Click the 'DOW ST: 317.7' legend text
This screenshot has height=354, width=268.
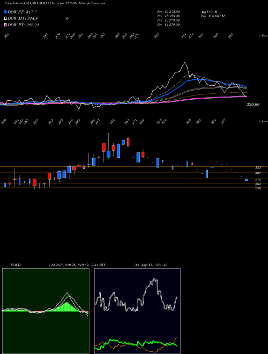click(x=22, y=12)
